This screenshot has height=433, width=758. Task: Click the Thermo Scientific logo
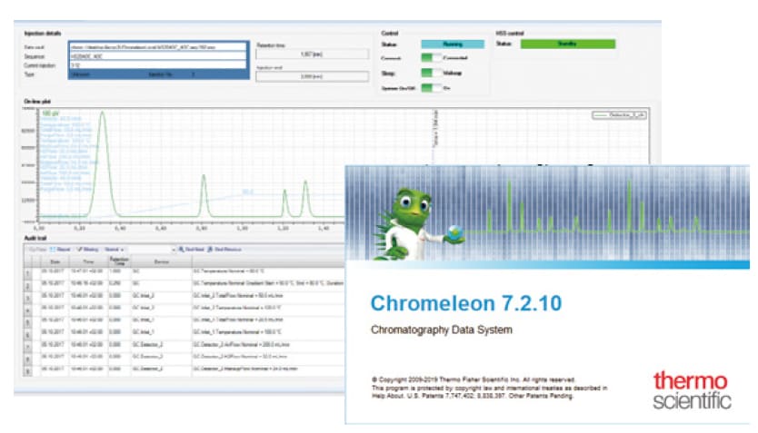(692, 390)
